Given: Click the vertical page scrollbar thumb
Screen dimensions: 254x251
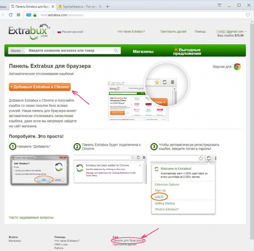Looking at the screenshot, I should (x=252, y=131).
